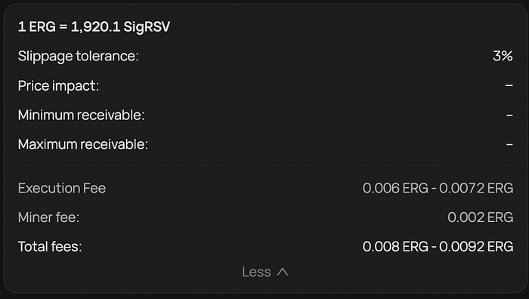Click the 0.006 ERG - 0.0072 ERG execution fee
The image size is (529, 299).
438,188
